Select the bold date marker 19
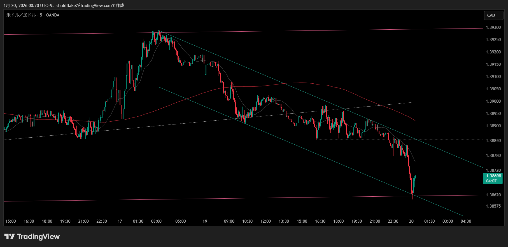 (205, 221)
